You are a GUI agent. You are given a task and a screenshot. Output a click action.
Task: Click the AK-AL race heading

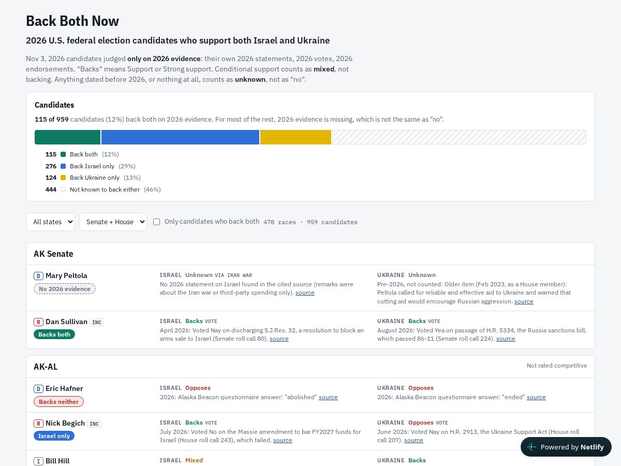point(46,367)
